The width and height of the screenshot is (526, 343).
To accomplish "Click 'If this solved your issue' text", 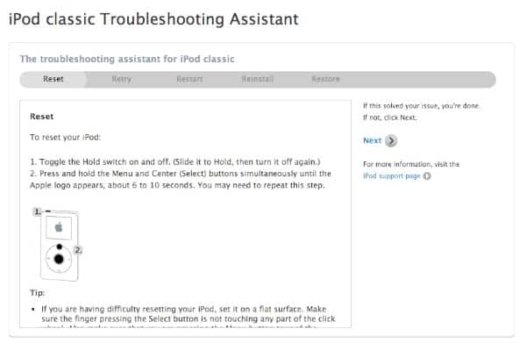I will pos(422,106).
